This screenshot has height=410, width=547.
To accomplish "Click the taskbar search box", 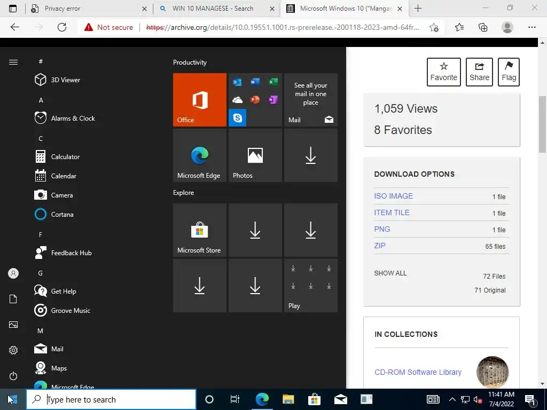I will click(x=111, y=399).
